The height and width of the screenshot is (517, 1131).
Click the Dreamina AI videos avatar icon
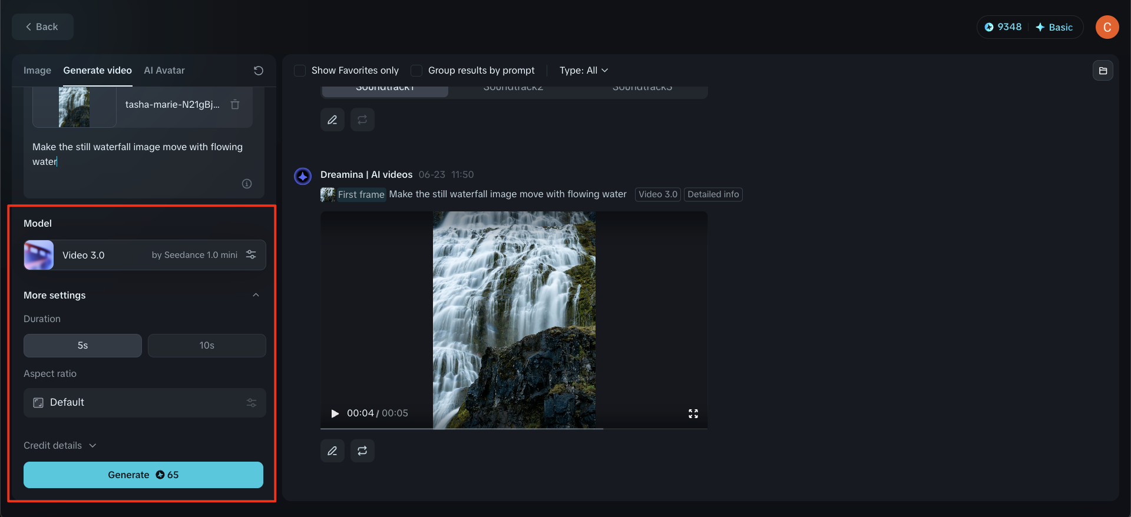pyautogui.click(x=303, y=176)
